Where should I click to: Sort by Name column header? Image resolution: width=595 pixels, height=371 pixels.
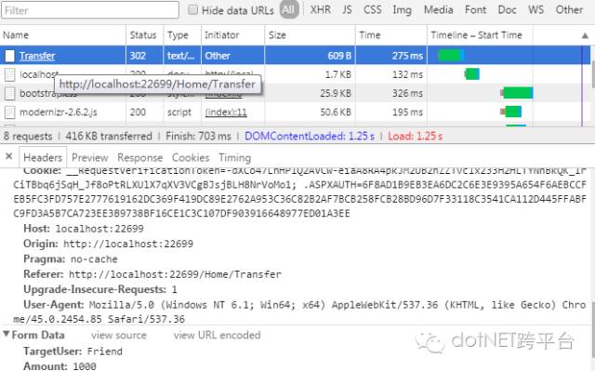click(63, 35)
